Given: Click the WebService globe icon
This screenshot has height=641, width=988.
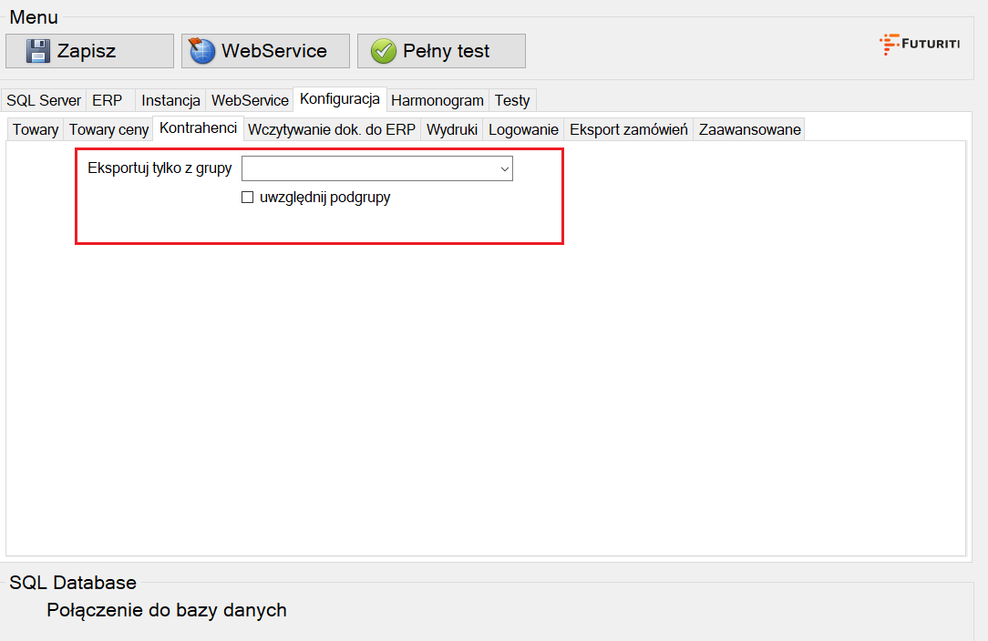Looking at the screenshot, I should click(201, 51).
